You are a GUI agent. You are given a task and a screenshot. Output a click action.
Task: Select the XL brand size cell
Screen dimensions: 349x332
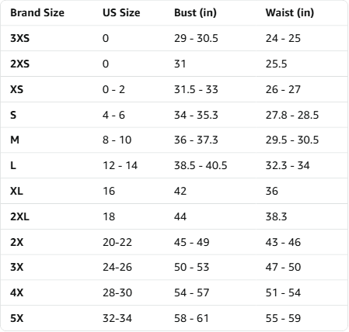[16, 191]
